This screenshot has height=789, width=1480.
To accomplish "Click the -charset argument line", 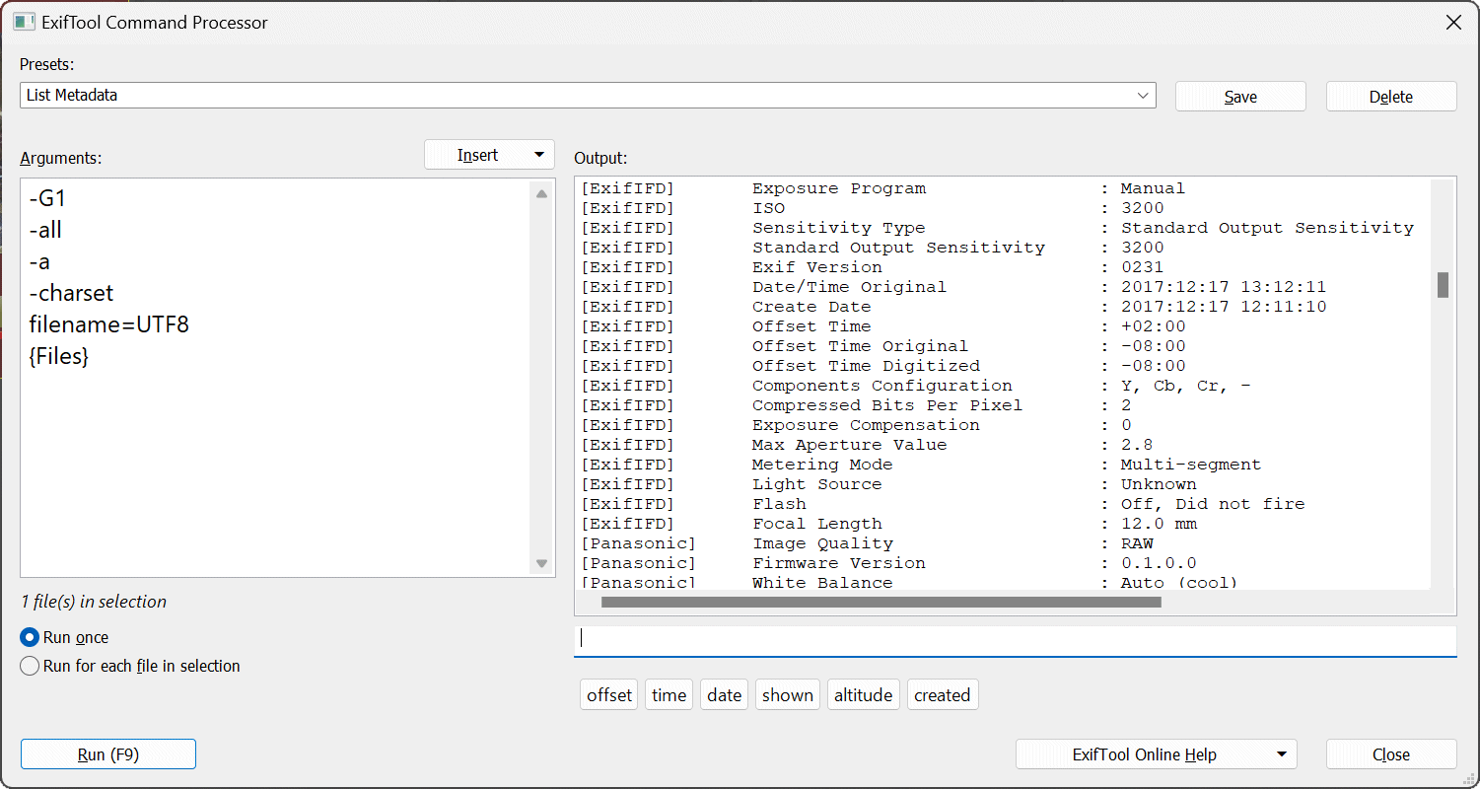I will coord(71,293).
